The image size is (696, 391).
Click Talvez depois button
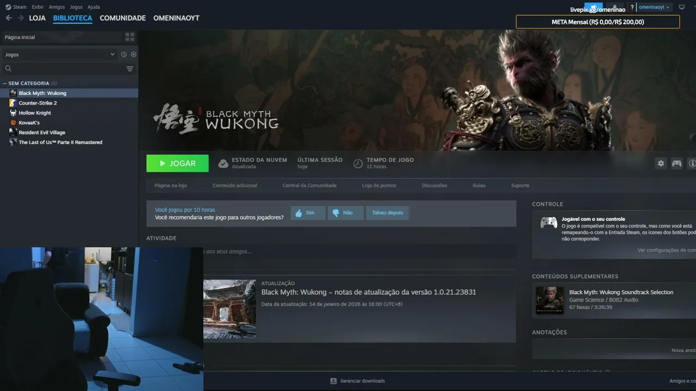tap(388, 213)
